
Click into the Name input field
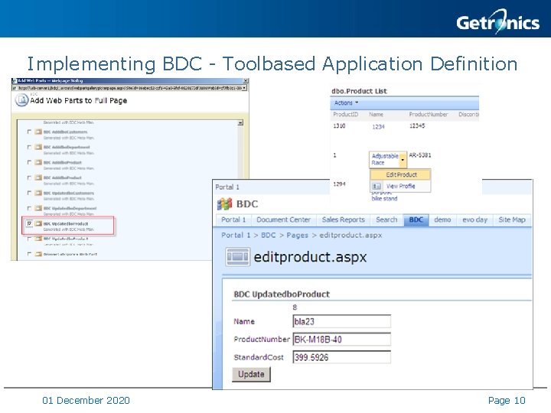tap(341, 321)
